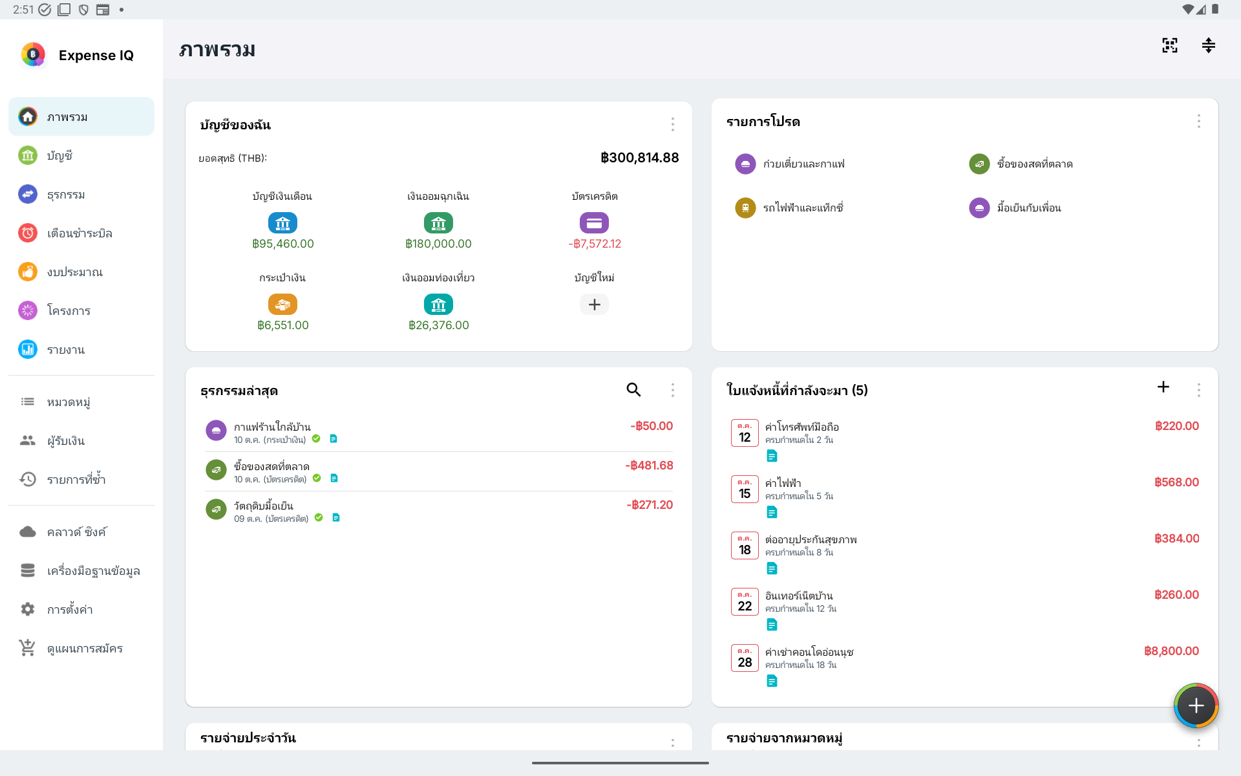Open โครงการ in sidebar
The image size is (1241, 776).
(81, 311)
